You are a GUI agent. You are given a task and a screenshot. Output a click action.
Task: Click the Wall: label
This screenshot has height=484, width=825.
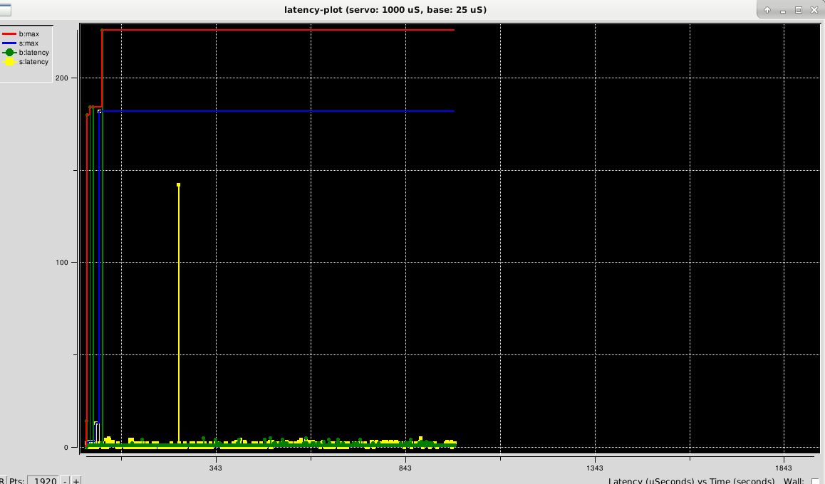(x=794, y=481)
